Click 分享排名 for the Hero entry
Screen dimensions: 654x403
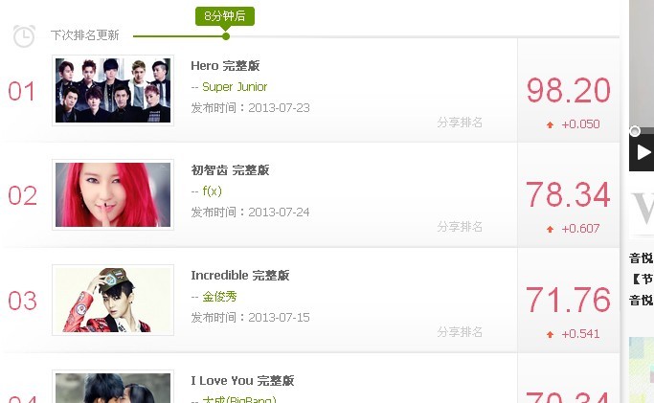pos(460,123)
